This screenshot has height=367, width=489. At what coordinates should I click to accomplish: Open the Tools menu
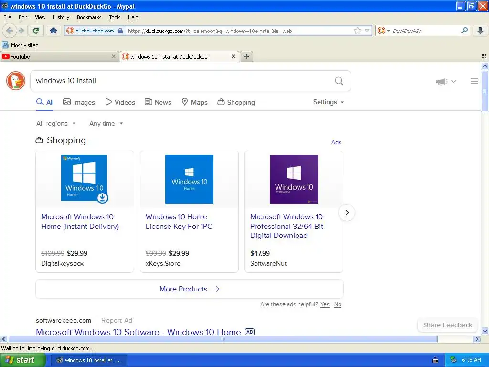pyautogui.click(x=115, y=17)
